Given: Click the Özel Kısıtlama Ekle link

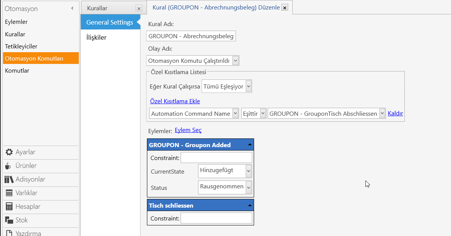Looking at the screenshot, I should tap(175, 101).
